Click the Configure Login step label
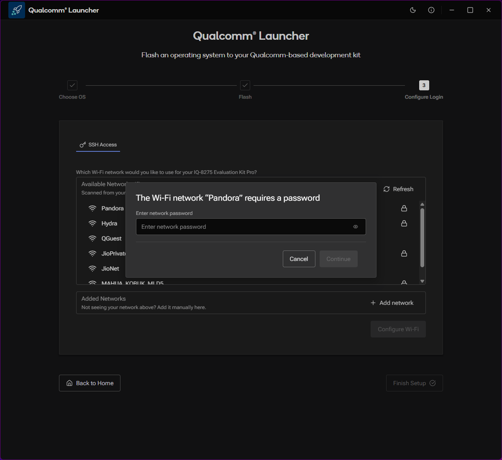The height and width of the screenshot is (460, 502). (x=424, y=97)
